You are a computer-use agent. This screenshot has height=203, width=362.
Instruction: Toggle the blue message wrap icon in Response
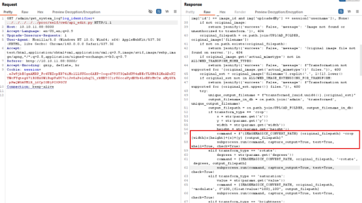tap(341, 11)
